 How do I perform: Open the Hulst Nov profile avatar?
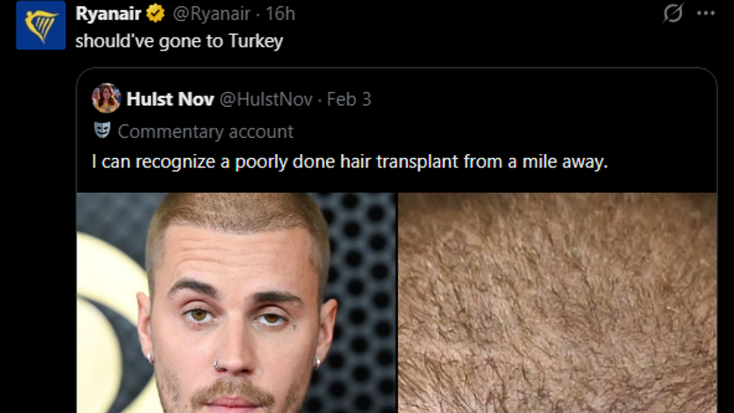(106, 99)
